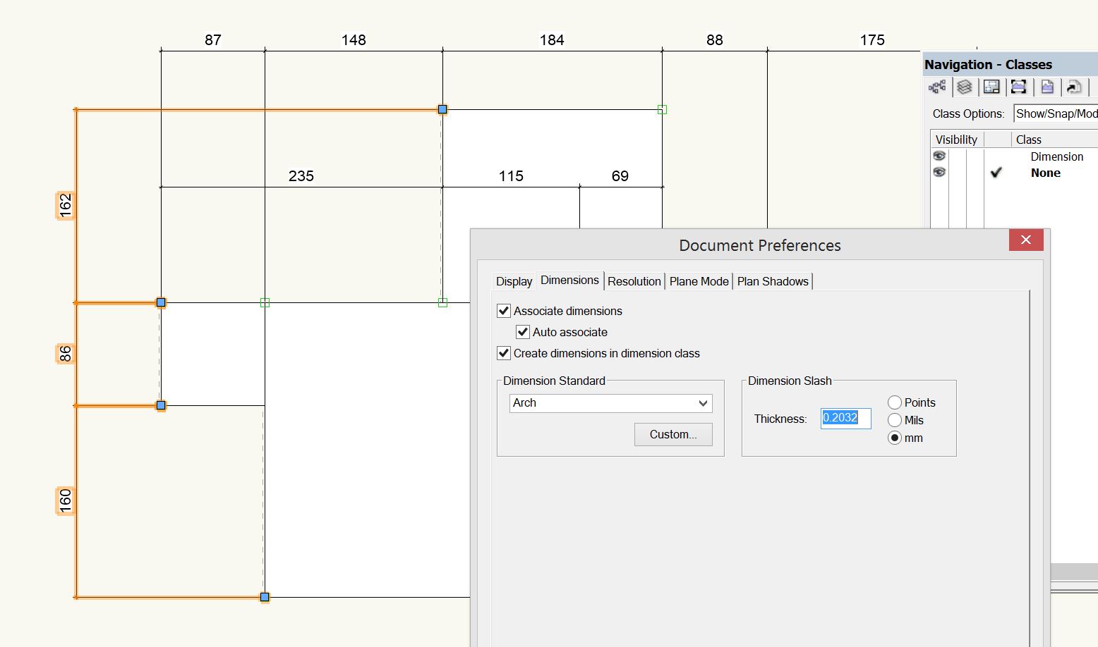The image size is (1098, 647).
Task: Switch to the Design Layers icon
Action: pyautogui.click(x=965, y=87)
